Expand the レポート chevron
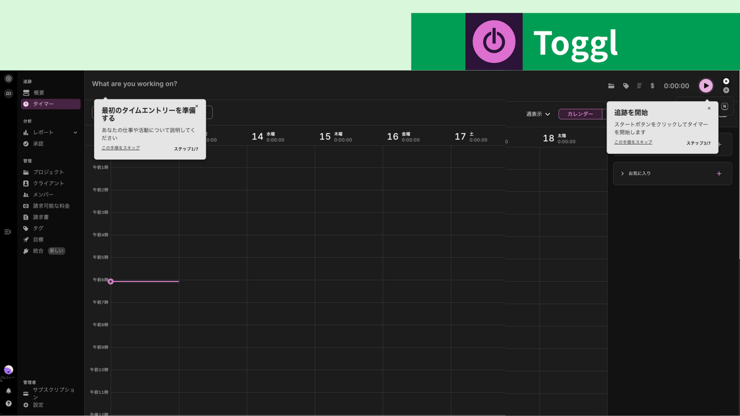 75,133
